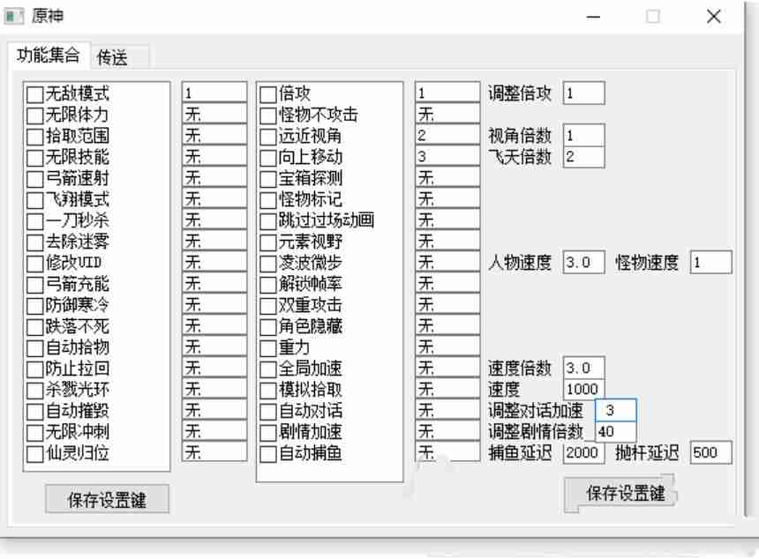Screen dimensions: 759x559
Task: Click hotkey field next to 自动捕鱼
Action: (x=447, y=452)
